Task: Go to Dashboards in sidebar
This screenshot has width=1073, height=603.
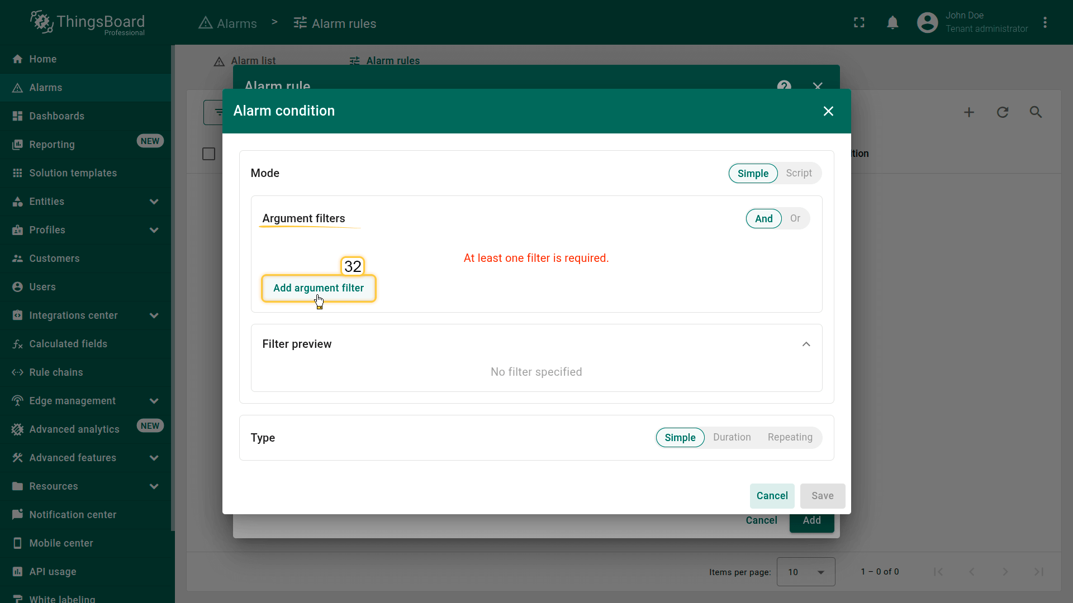Action: [56, 116]
